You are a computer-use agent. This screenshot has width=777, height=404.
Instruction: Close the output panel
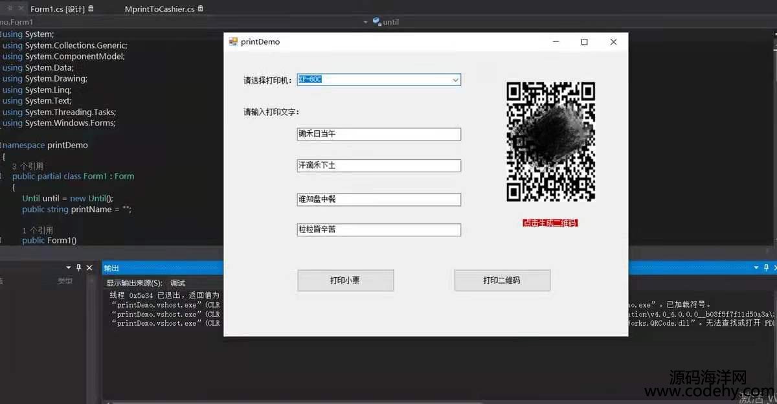pos(775,267)
